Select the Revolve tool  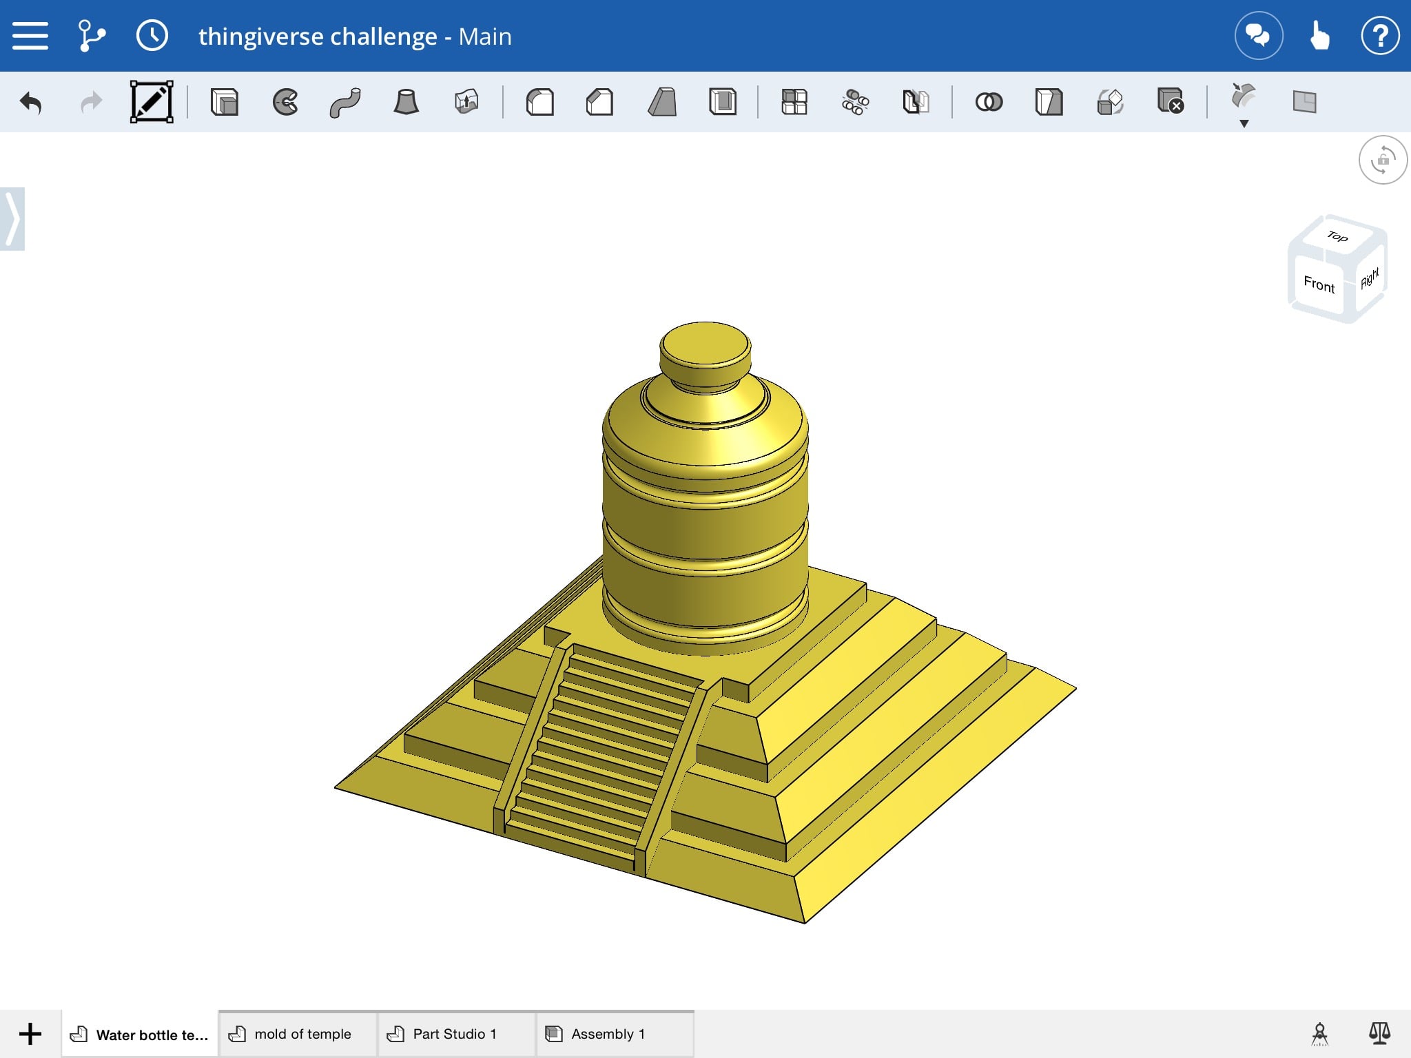(x=285, y=102)
